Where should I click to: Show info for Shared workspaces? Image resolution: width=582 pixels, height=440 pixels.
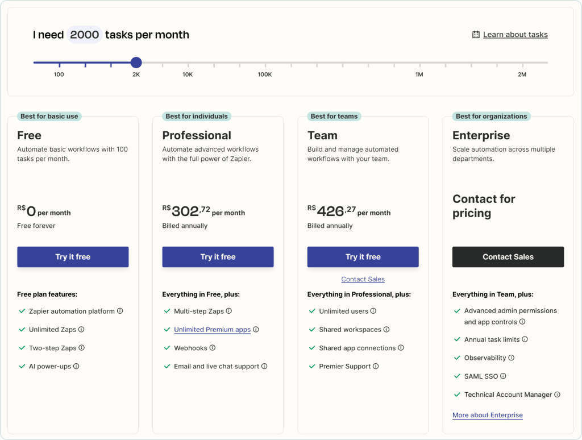386,329
